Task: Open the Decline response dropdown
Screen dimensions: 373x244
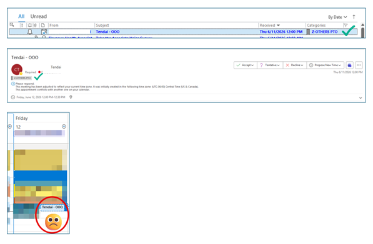Action: (x=294, y=65)
